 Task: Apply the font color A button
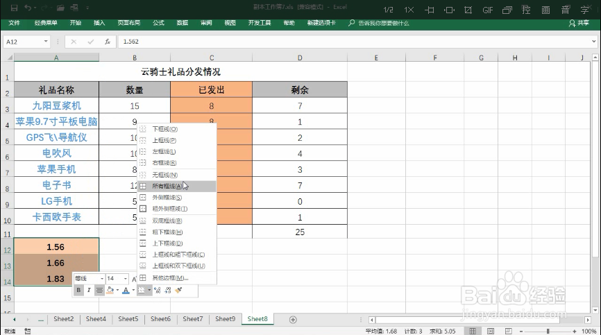[126, 290]
